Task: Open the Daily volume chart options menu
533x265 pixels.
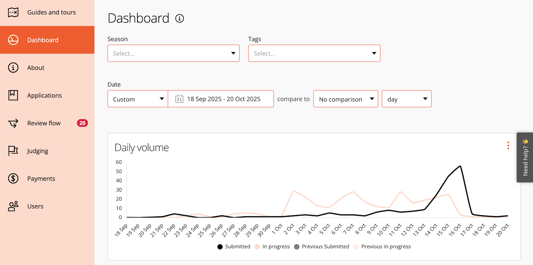Action: [508, 145]
